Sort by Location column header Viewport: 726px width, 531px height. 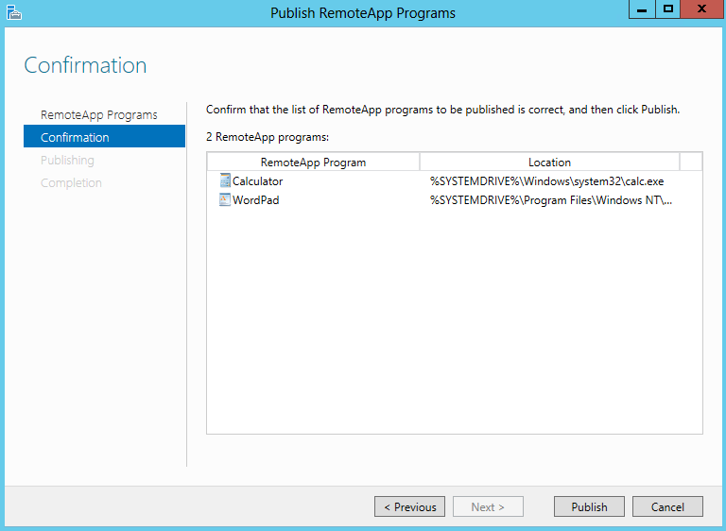pos(549,162)
